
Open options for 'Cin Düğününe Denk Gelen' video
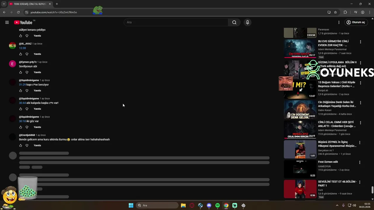click(360, 103)
